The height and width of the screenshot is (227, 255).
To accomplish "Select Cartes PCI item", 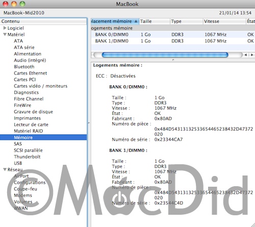I will [x=25, y=80].
